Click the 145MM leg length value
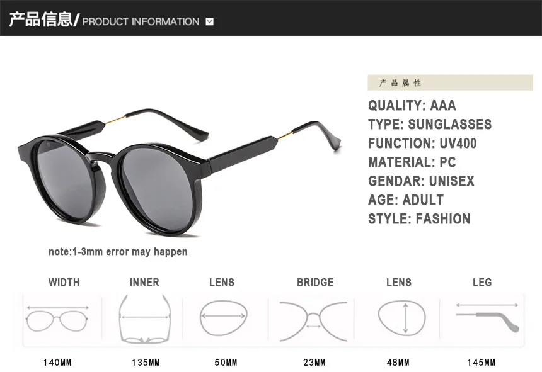Image resolution: width=542 pixels, height=372 pixels. [x=481, y=363]
